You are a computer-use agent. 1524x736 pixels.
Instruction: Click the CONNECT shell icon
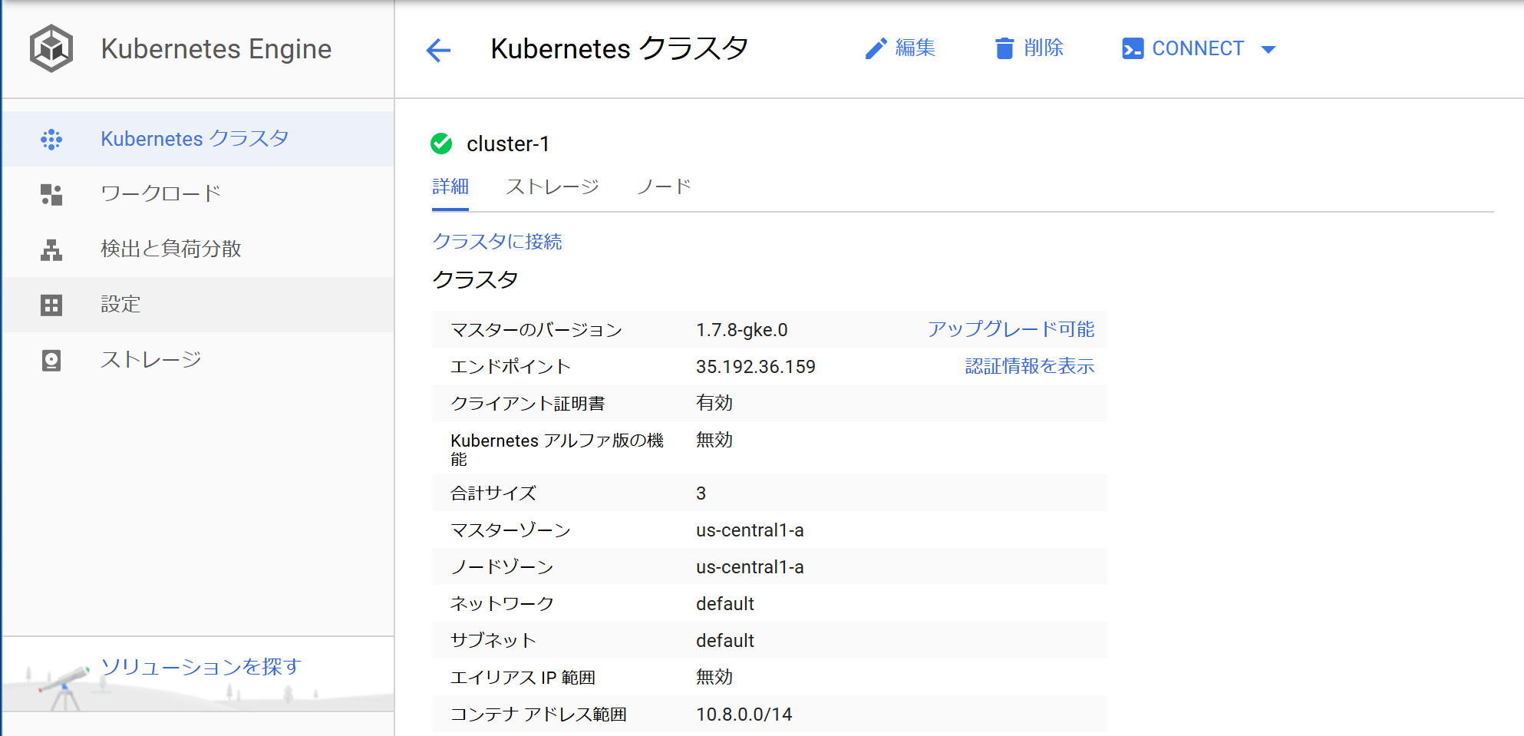[1131, 48]
